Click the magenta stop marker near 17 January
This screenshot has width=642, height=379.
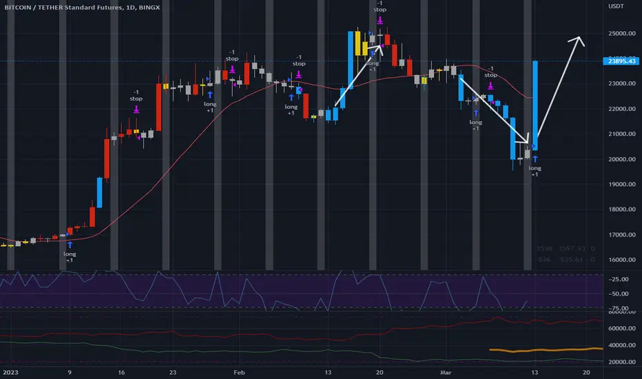tap(136, 110)
